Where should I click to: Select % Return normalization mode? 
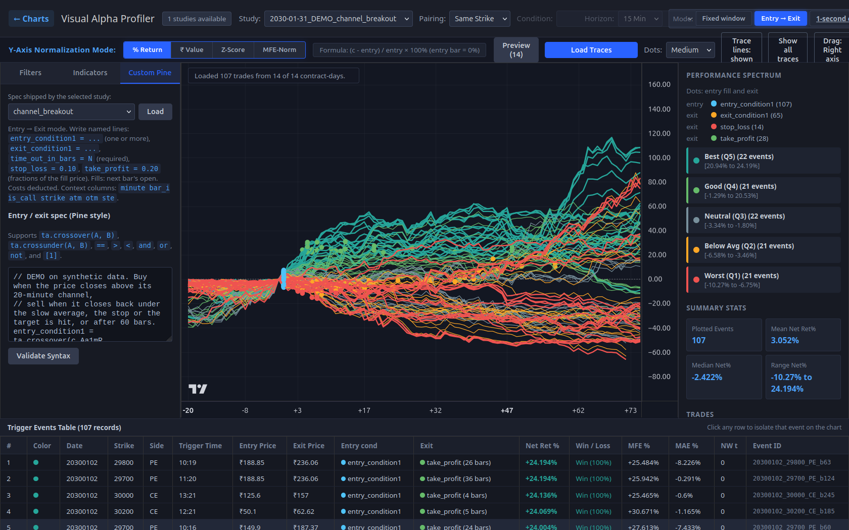point(147,50)
